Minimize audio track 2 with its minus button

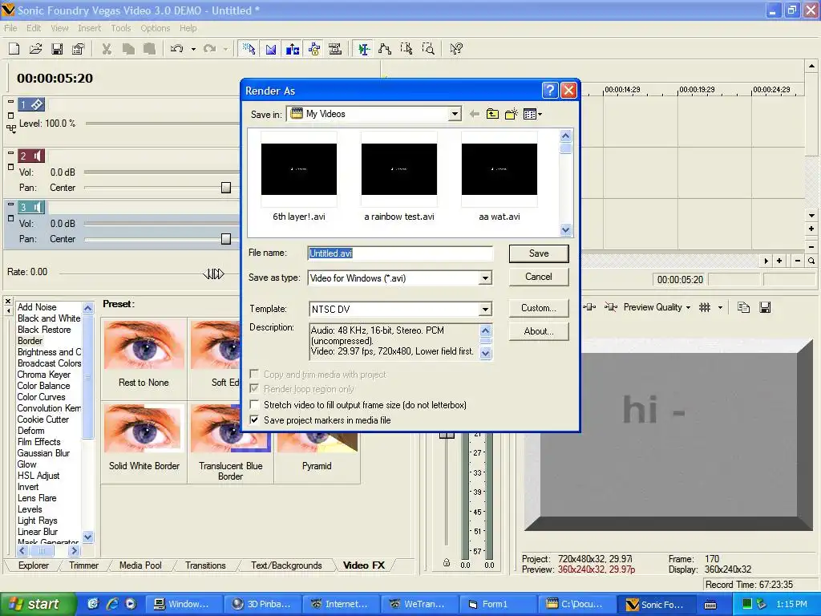tap(11, 153)
